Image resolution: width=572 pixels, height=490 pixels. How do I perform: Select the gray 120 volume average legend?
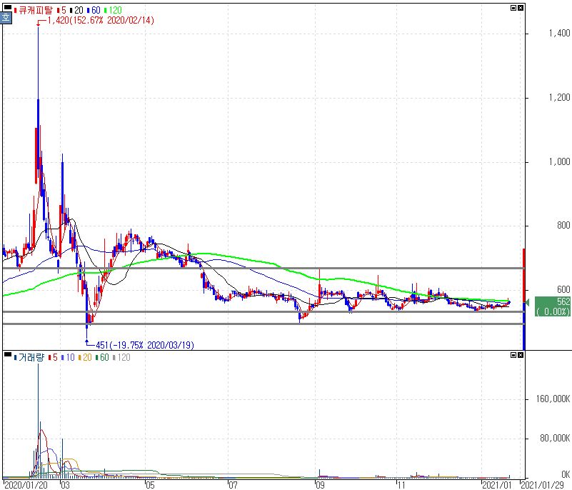[121, 357]
